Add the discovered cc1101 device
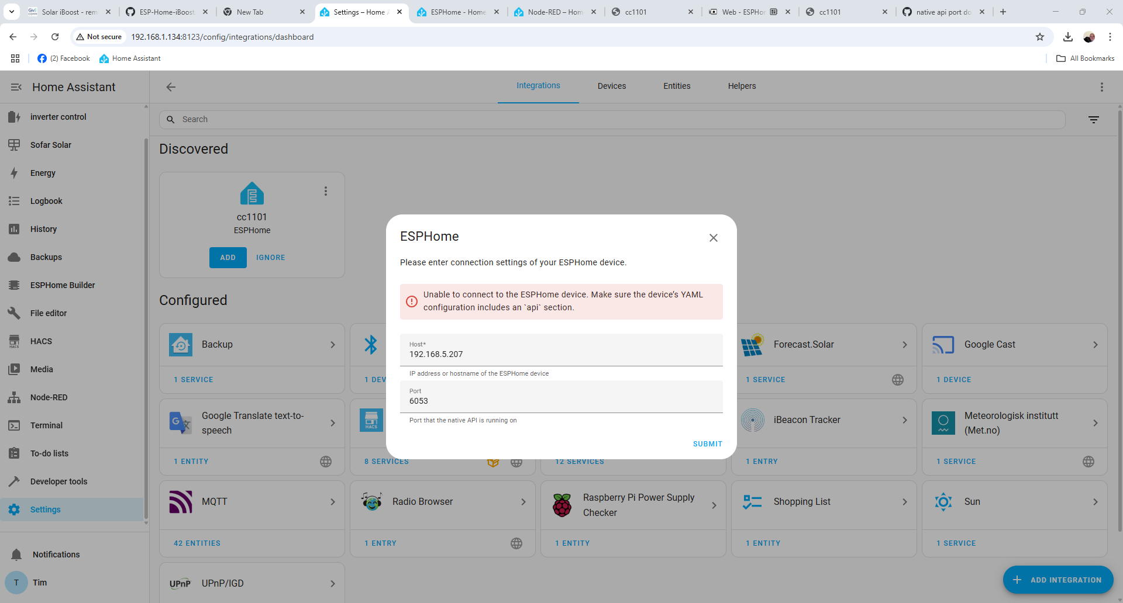Image resolution: width=1123 pixels, height=603 pixels. pos(228,258)
